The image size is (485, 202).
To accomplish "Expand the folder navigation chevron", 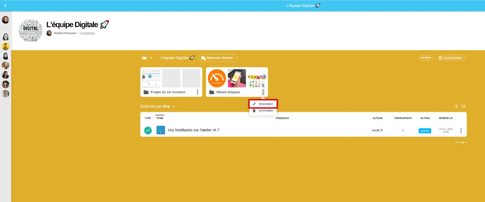I will coord(151,58).
